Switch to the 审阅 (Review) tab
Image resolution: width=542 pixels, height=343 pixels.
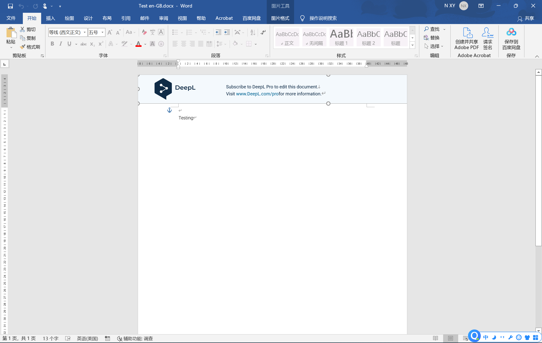pos(163,18)
